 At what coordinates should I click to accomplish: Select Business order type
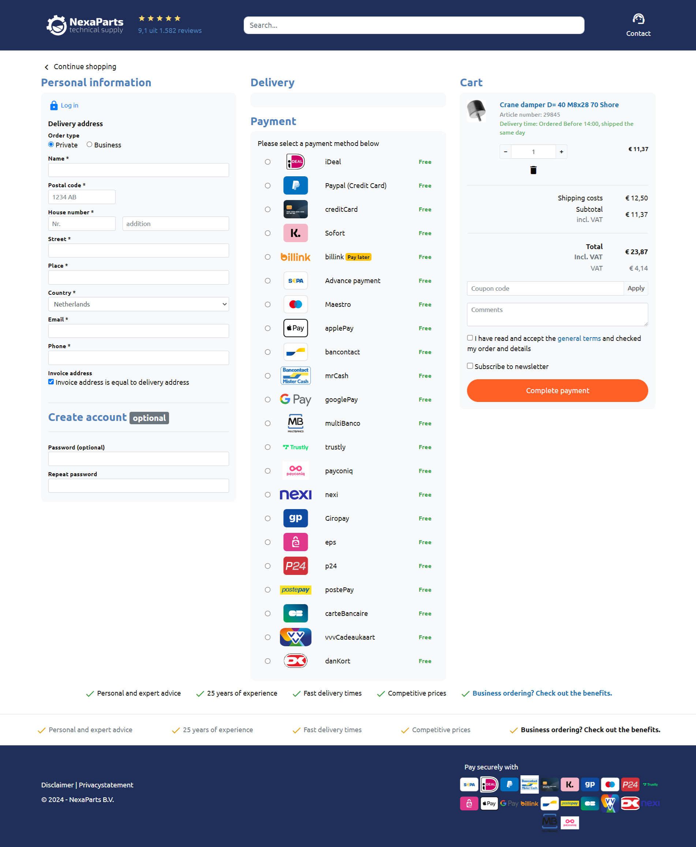pos(89,144)
